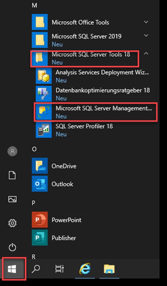Screen dimensions: 167x286
Task: Click the Microsoft SQL Server 2019 label
Action: [x=87, y=36]
